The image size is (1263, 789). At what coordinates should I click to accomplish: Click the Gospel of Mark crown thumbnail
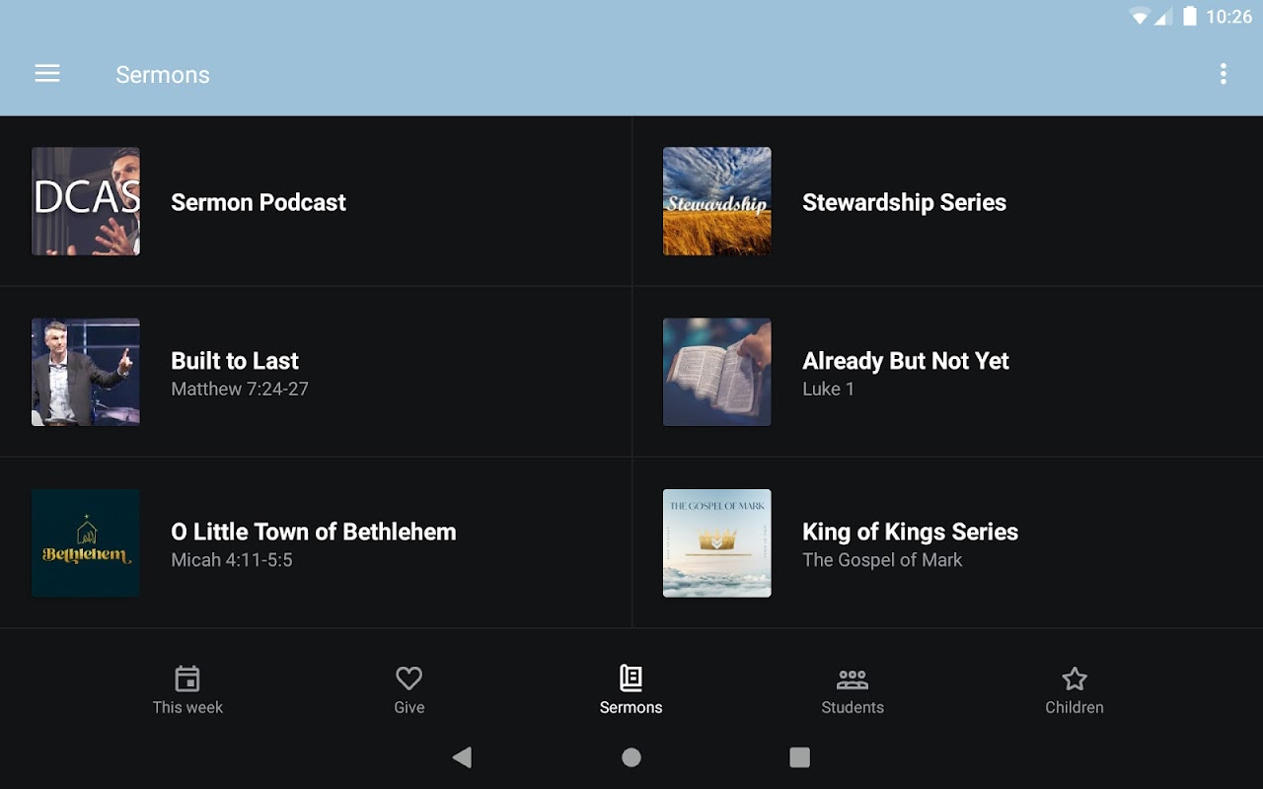717,542
